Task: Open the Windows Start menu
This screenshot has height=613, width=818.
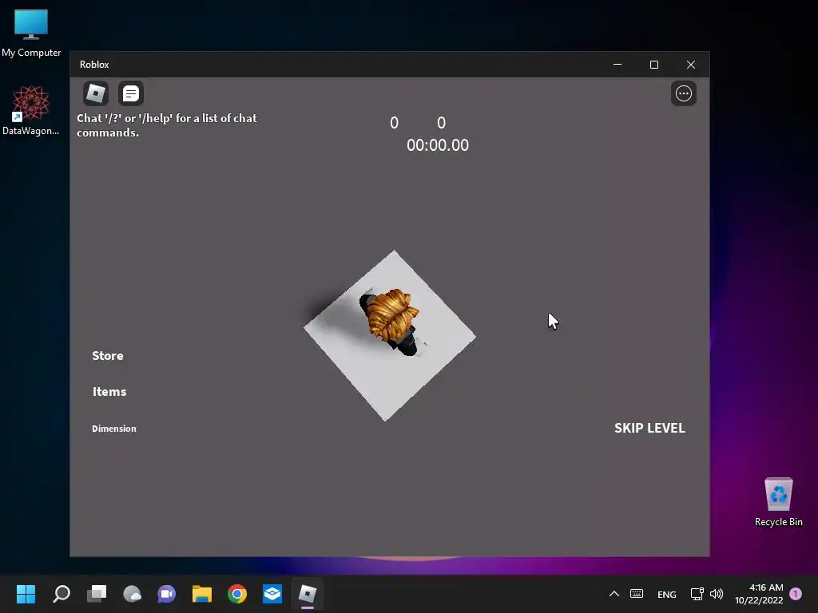Action: tap(26, 594)
